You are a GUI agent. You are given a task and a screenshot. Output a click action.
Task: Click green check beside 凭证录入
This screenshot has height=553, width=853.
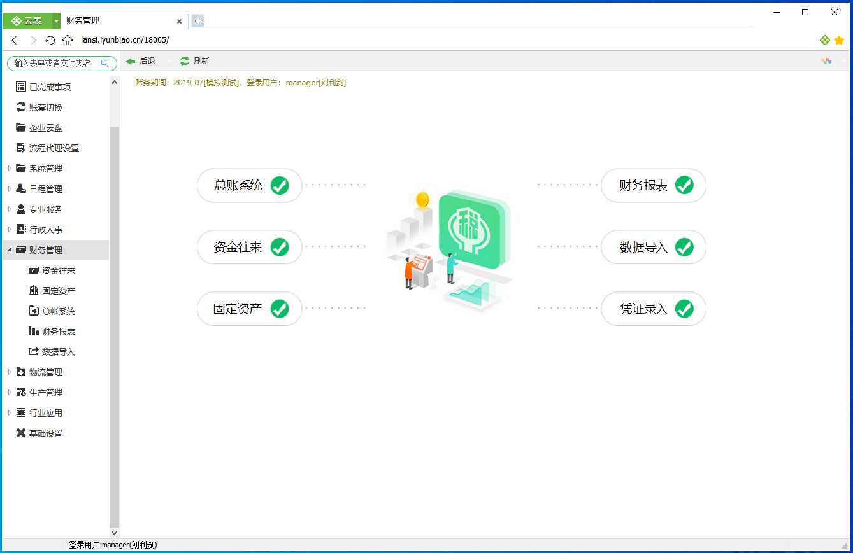coord(684,309)
